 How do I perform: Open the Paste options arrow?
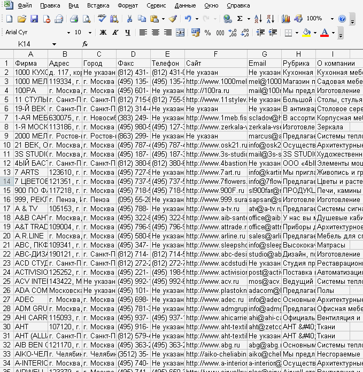(x=163, y=19)
